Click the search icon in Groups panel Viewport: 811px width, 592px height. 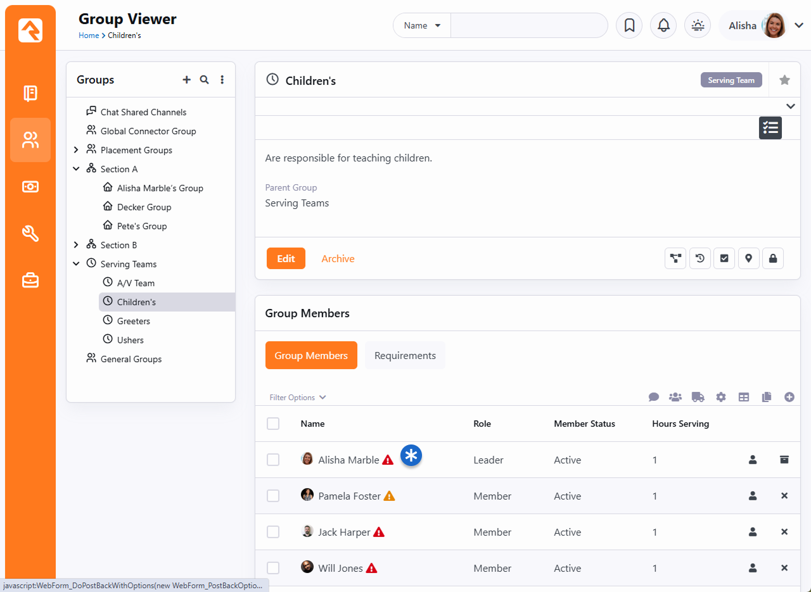pyautogui.click(x=204, y=80)
